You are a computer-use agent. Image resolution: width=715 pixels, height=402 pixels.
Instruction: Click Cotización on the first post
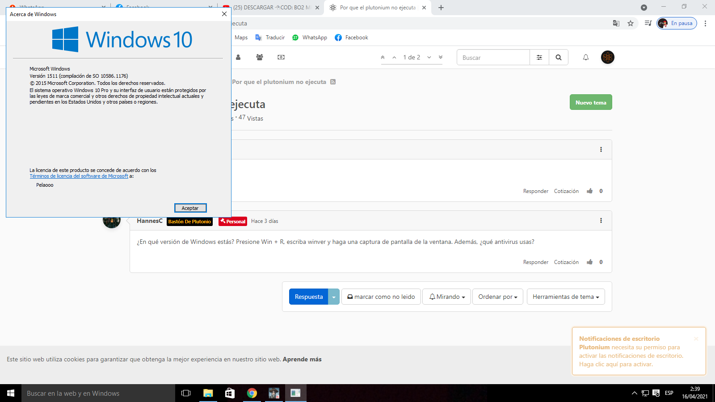tap(566, 191)
